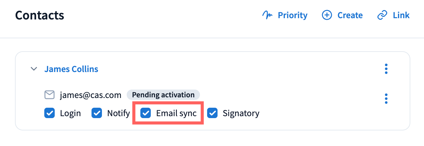Select the Create text label
This screenshot has height=146, width=424.
tap(350, 15)
